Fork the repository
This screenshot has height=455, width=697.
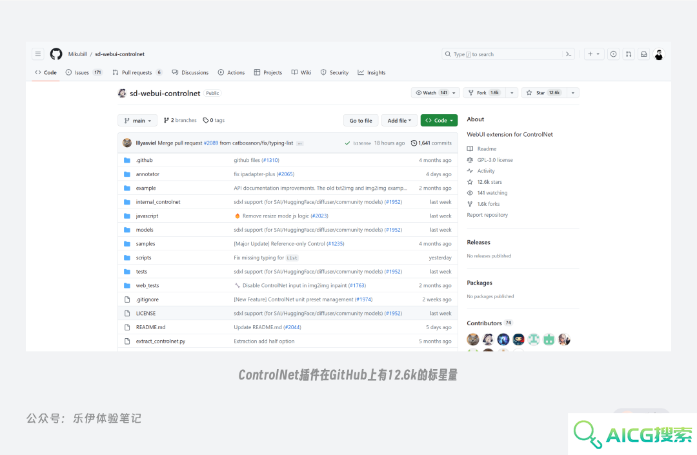click(x=485, y=93)
